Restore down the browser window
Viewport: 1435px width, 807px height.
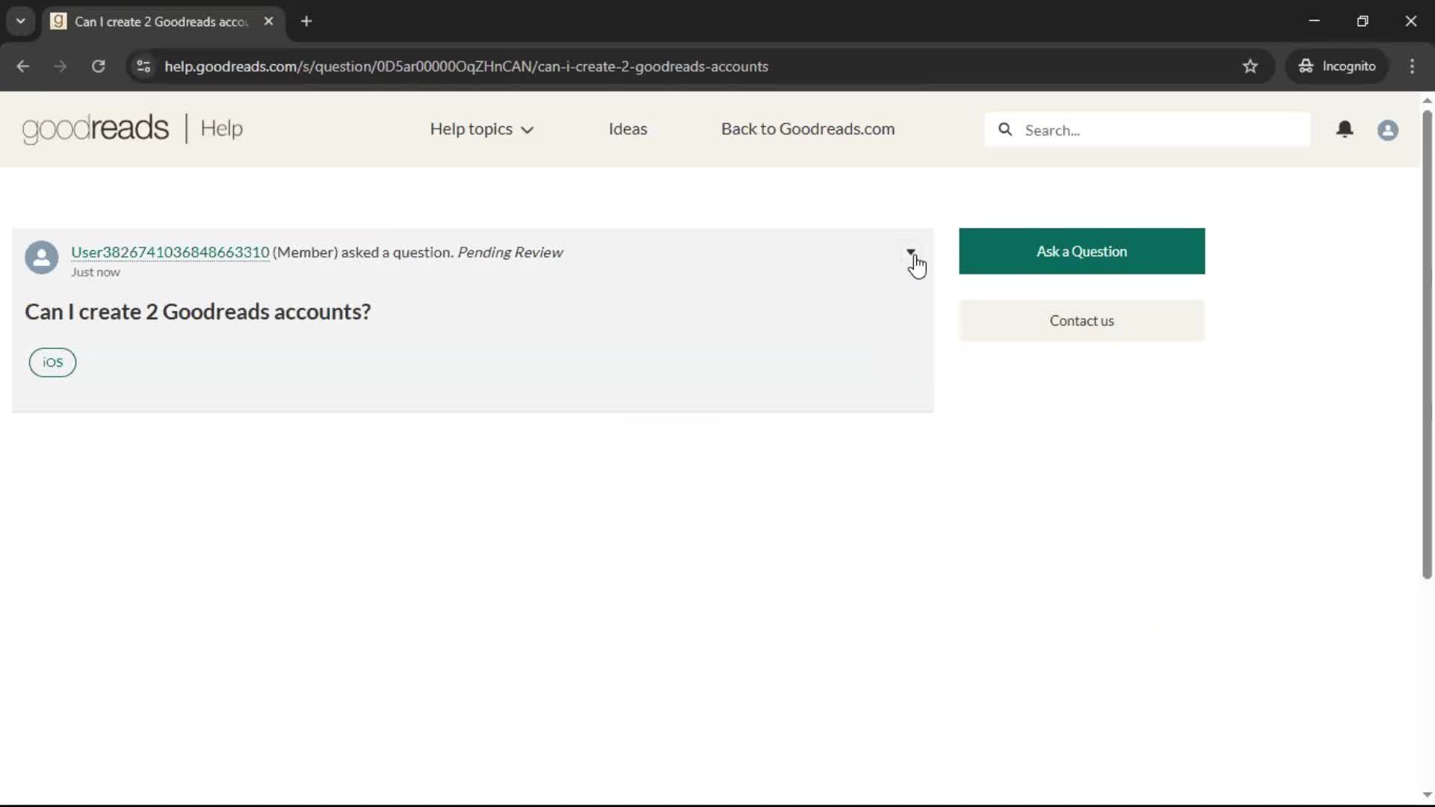point(1363,21)
